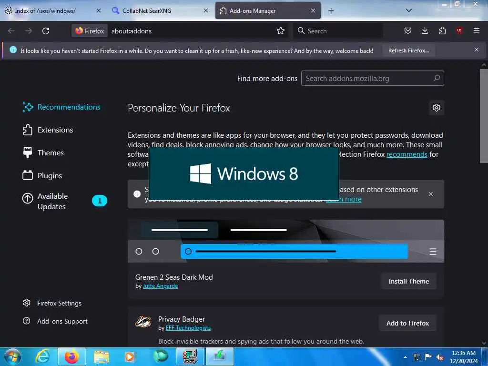Open the network tray icon
The image size is (488, 366).
[417, 357]
